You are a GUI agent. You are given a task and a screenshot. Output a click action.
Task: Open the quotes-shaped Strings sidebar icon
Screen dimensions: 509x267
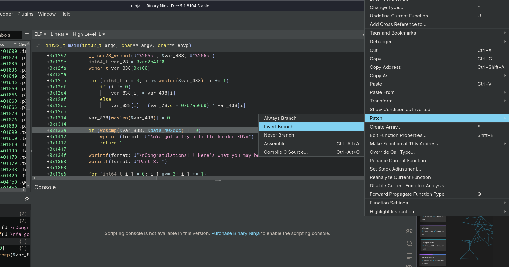pos(409,231)
